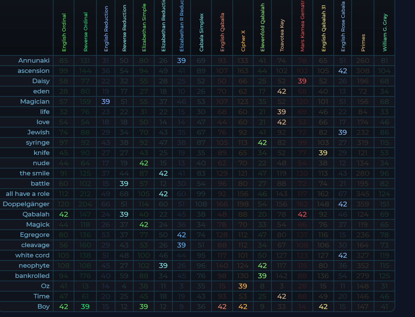Click the Cabala Simplex column header
Viewport: 415px width, 317px height.
(202, 33)
